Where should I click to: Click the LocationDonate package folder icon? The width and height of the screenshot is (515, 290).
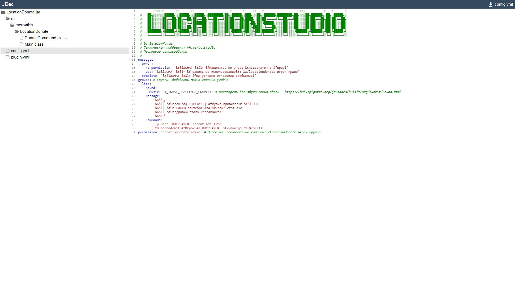[x=17, y=32]
